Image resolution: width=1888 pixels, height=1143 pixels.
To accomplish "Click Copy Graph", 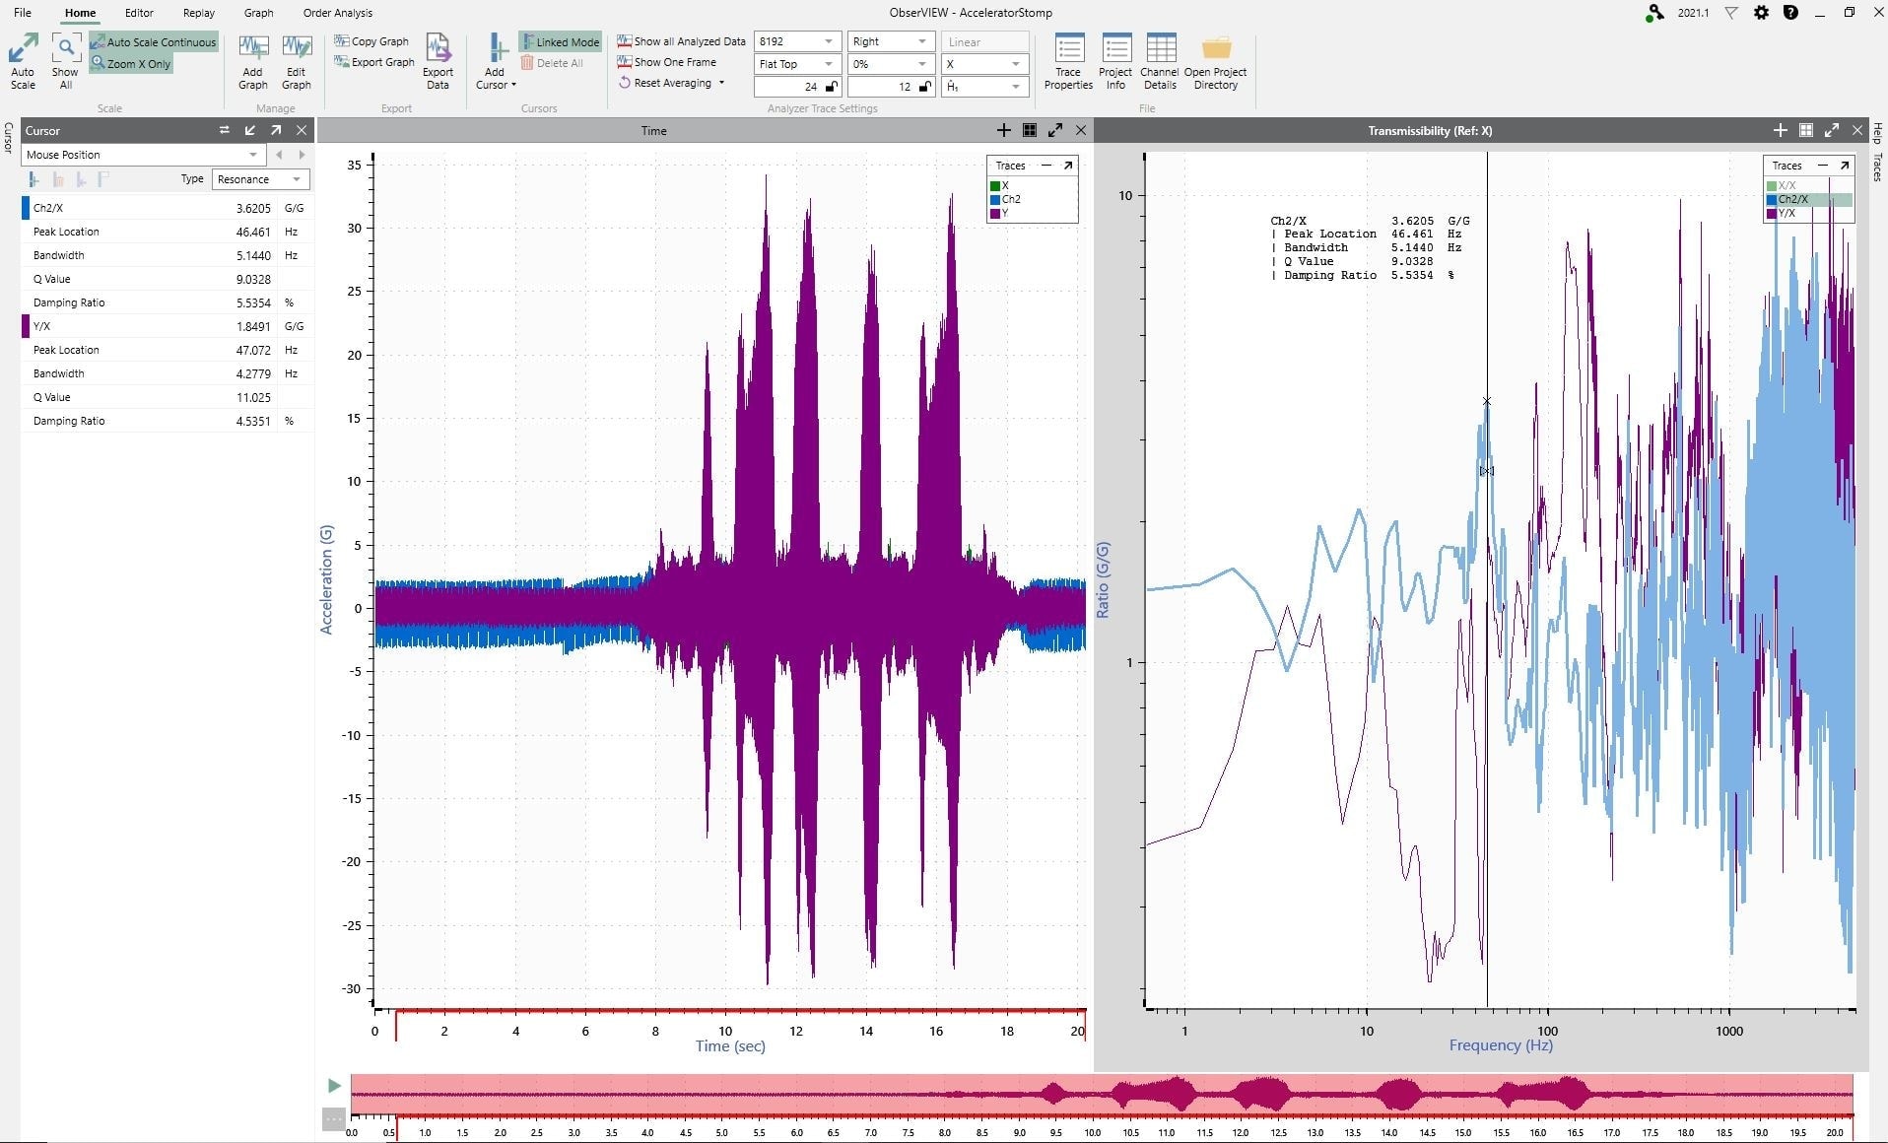I will click(371, 41).
